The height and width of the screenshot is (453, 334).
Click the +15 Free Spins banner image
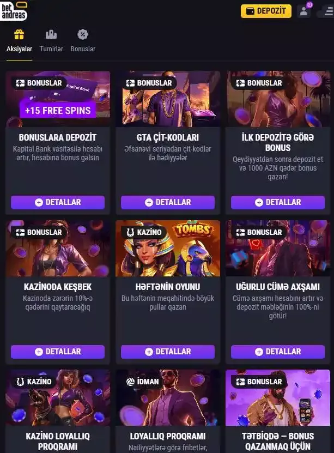point(58,99)
